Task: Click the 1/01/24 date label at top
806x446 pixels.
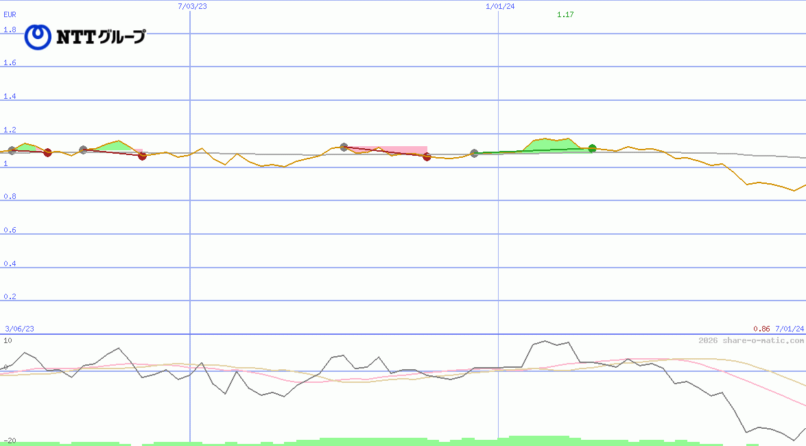Action: click(x=500, y=6)
